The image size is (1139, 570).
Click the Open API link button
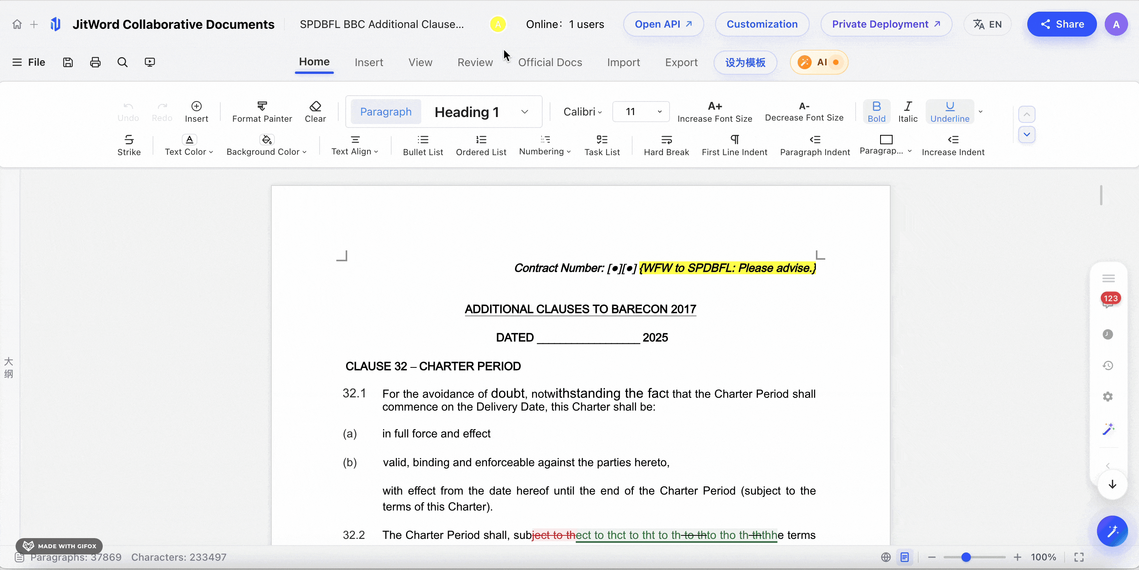click(663, 24)
